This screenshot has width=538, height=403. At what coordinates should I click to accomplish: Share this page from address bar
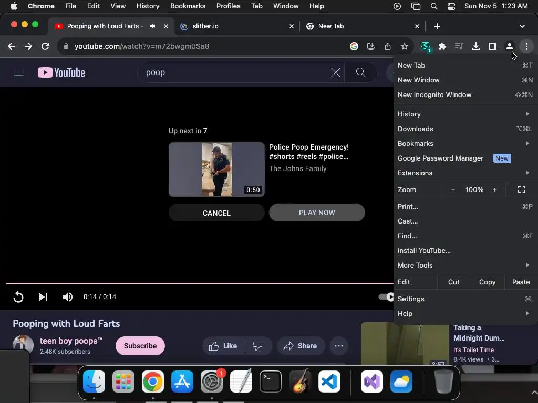(388, 46)
